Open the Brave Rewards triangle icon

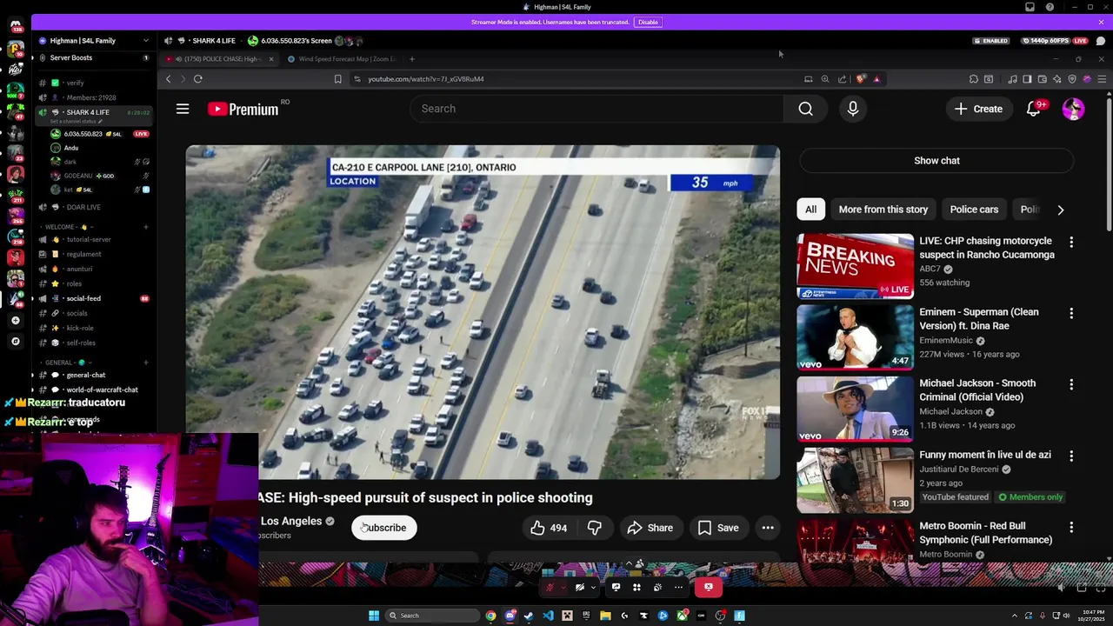click(876, 79)
